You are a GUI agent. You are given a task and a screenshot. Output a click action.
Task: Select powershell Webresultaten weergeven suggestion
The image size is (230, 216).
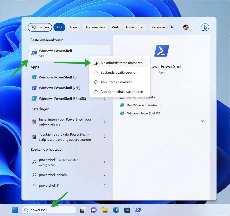pyautogui.click(x=69, y=162)
